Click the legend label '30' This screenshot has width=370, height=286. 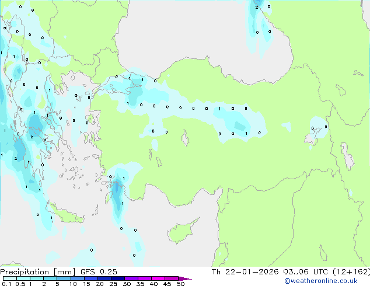[127, 284]
